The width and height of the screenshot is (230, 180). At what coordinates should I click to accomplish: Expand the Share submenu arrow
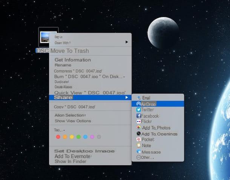pyautogui.click(x=127, y=97)
